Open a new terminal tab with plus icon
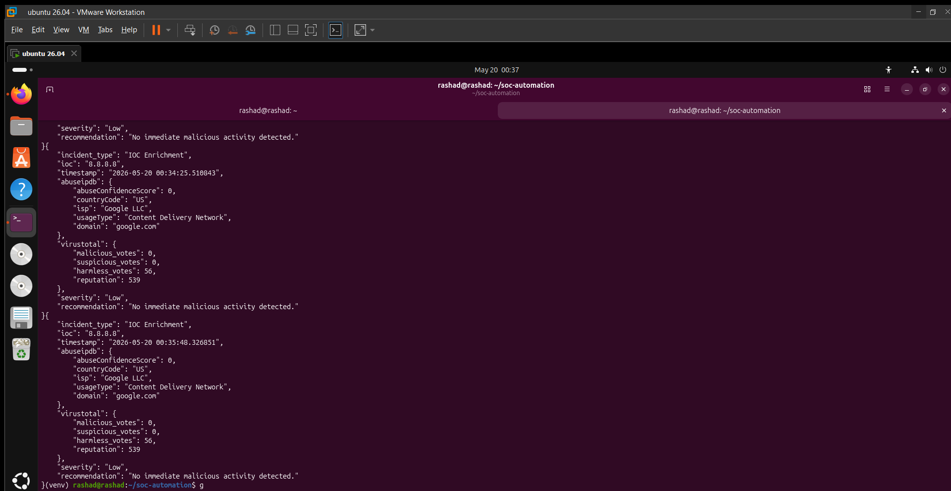The width and height of the screenshot is (951, 491). click(x=50, y=89)
